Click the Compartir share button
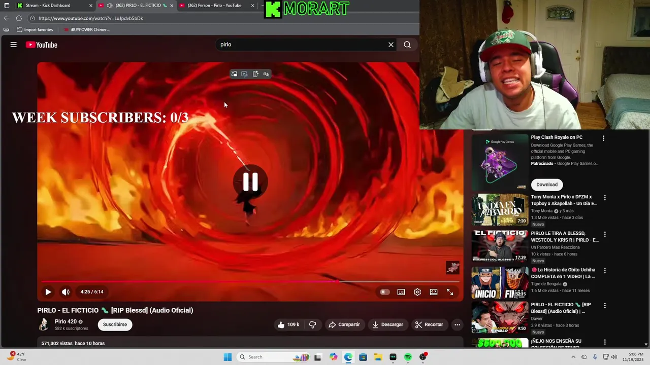The width and height of the screenshot is (650, 365). [344, 324]
